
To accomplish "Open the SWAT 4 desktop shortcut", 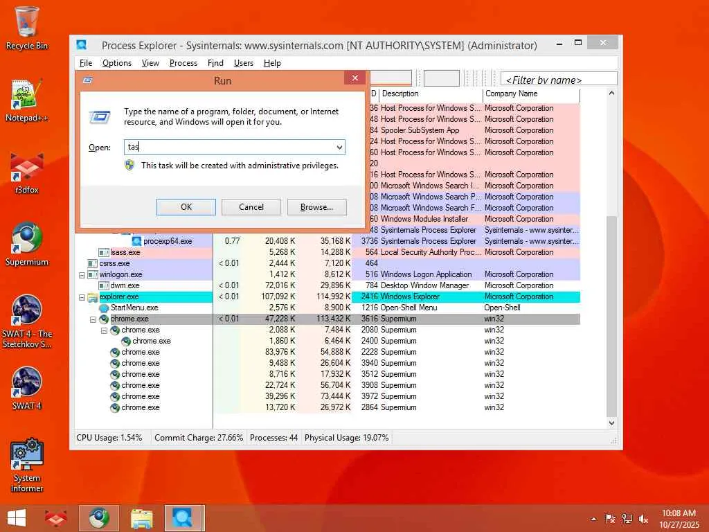I will pyautogui.click(x=27, y=389).
